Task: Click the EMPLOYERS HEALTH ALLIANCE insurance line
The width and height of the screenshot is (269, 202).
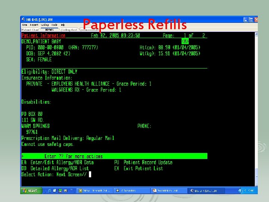Action: click(x=89, y=84)
